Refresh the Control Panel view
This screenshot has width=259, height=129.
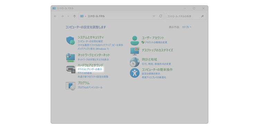pos(161,16)
